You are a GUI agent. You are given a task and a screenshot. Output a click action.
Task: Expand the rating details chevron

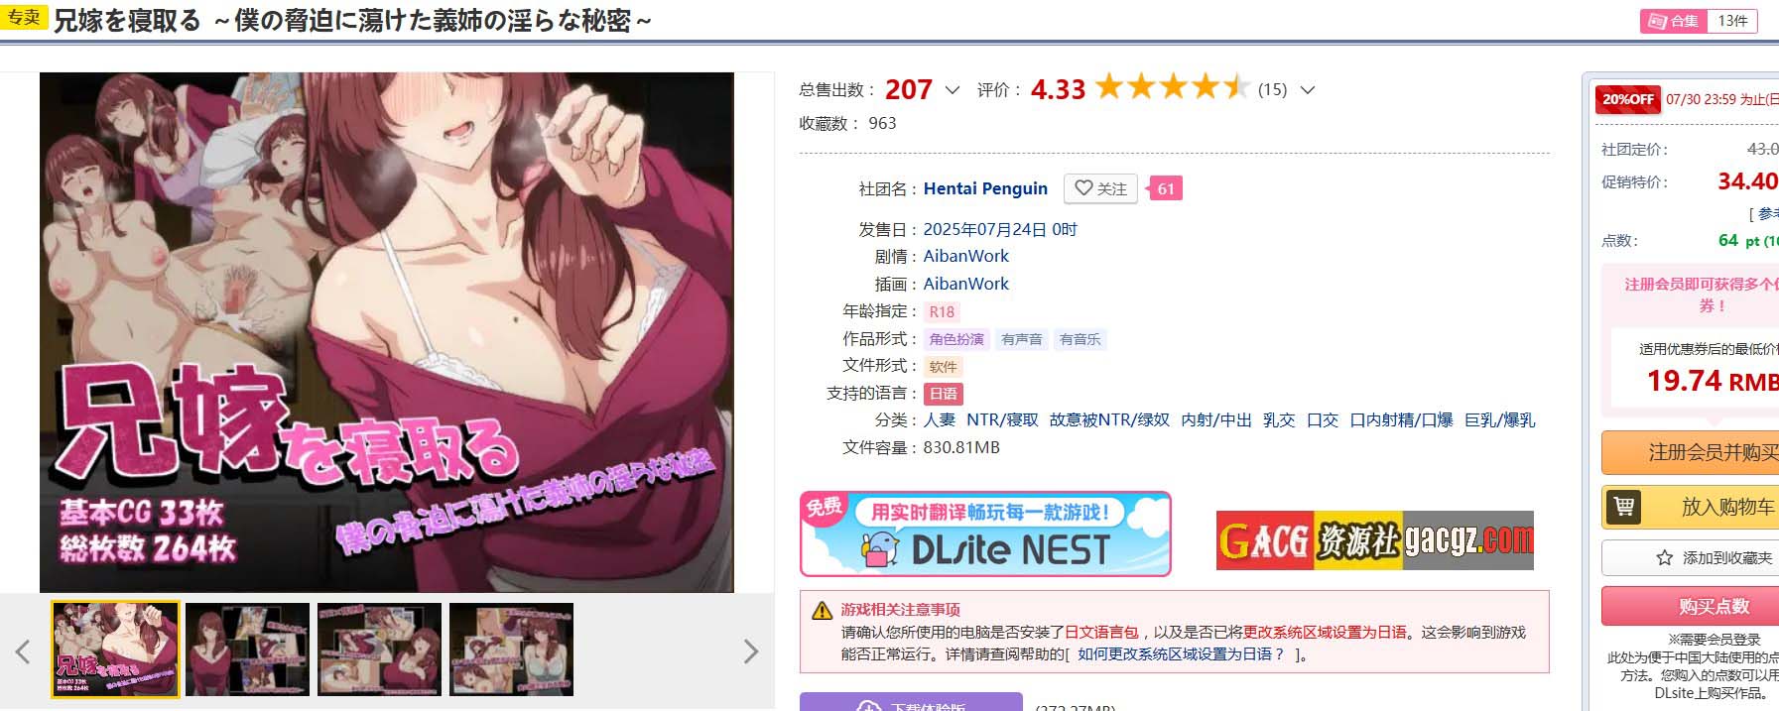1308,90
